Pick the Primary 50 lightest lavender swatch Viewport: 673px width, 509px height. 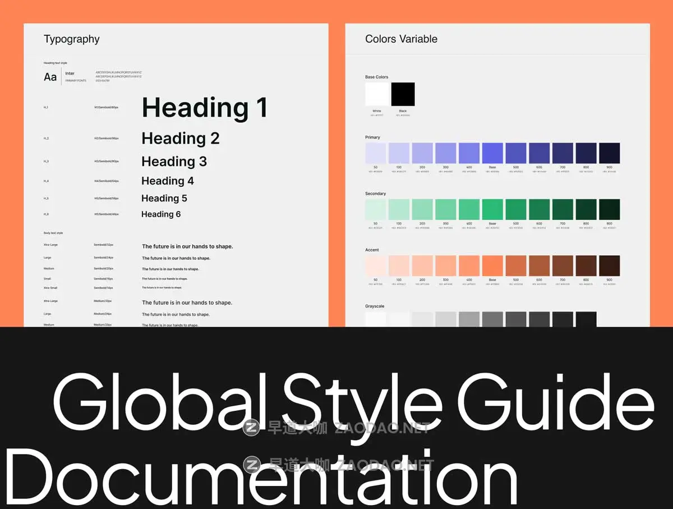pyautogui.click(x=376, y=153)
